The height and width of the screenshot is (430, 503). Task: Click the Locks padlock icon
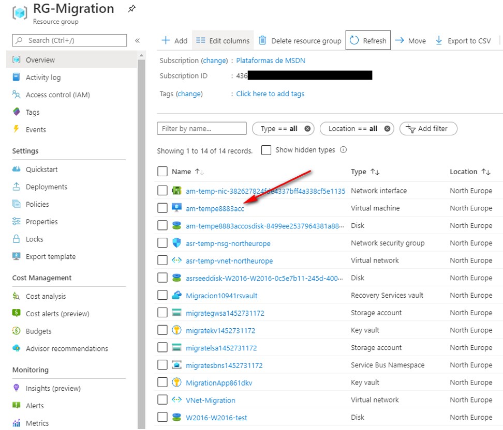coord(17,239)
